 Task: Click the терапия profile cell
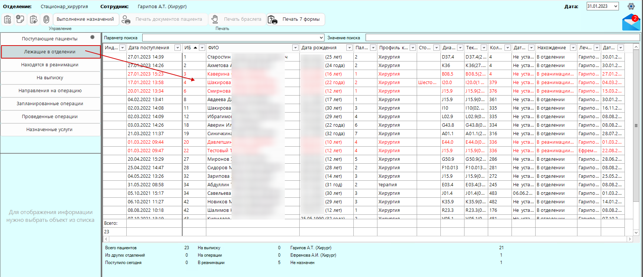coord(397,185)
